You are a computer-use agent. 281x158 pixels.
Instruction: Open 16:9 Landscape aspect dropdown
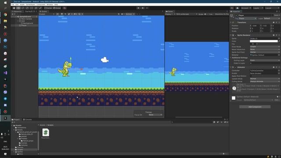(x=187, y=14)
